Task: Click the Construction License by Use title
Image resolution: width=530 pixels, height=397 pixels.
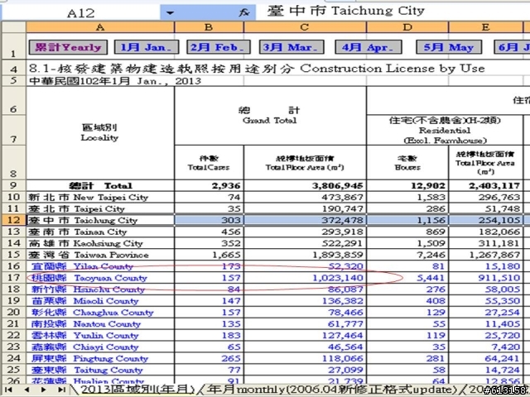Action: coord(257,69)
